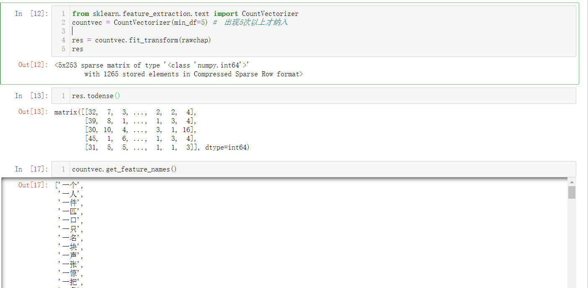Click the feature name '一张'

point(70,264)
